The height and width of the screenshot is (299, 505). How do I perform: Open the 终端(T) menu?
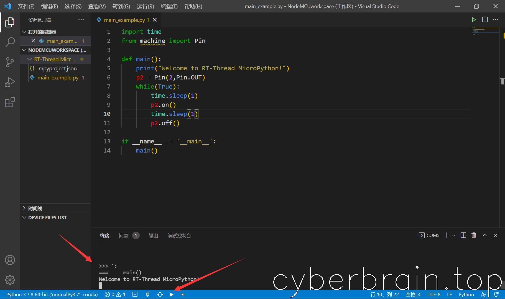tap(169, 6)
